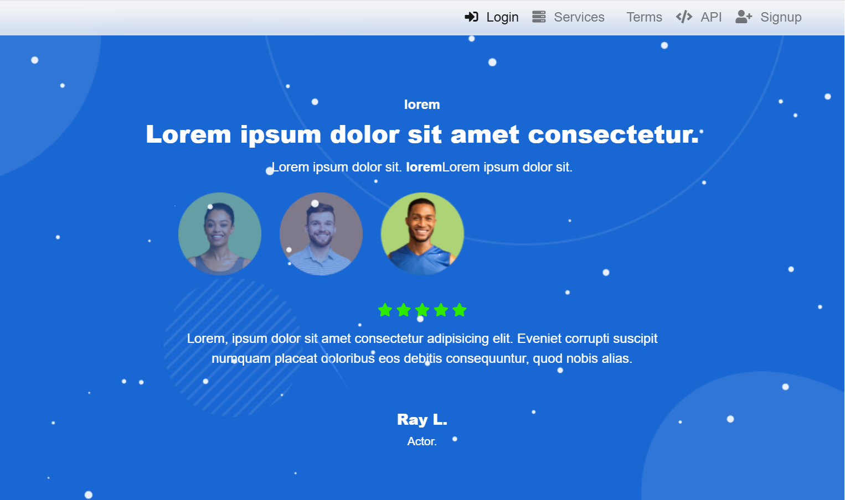This screenshot has height=500, width=845.
Task: Click the first green rating star
Action: point(385,310)
